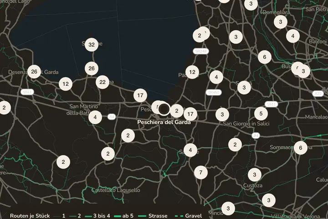Click the 17 cluster on the lakeshore road
The image size is (328, 219).
pos(140,95)
